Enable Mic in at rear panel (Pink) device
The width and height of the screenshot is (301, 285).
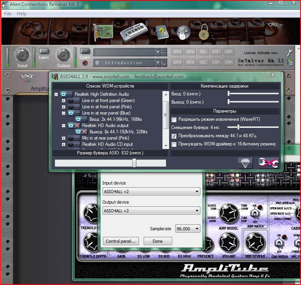point(74,138)
